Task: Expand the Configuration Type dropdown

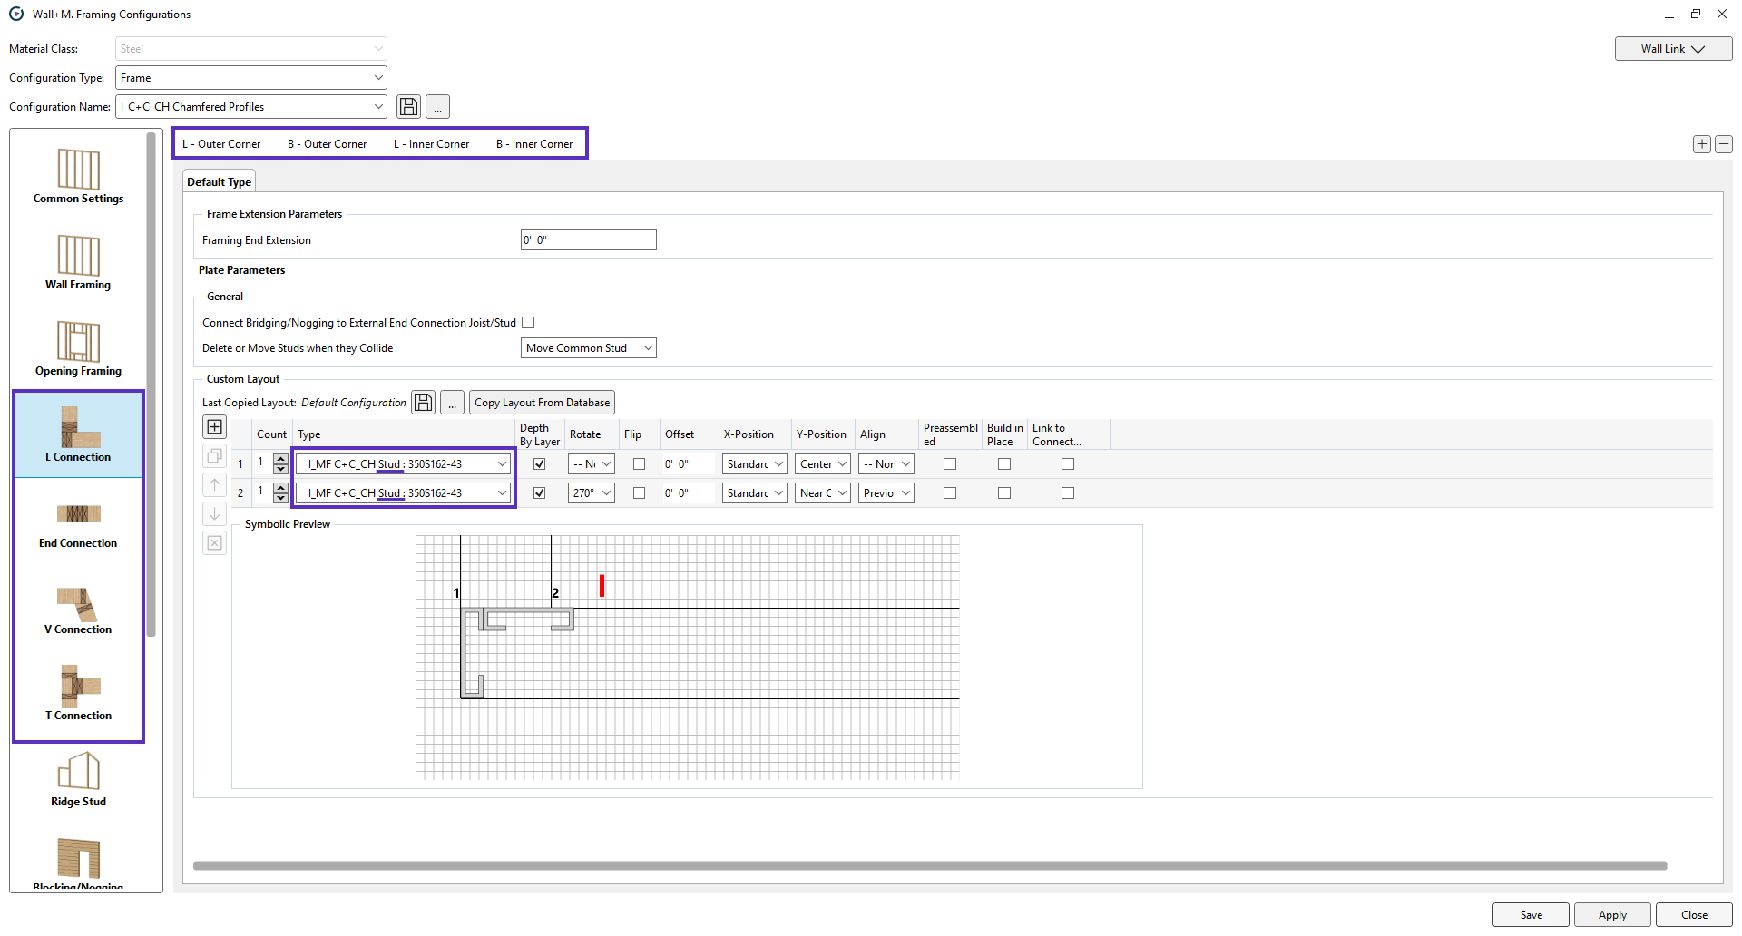Action: point(251,78)
